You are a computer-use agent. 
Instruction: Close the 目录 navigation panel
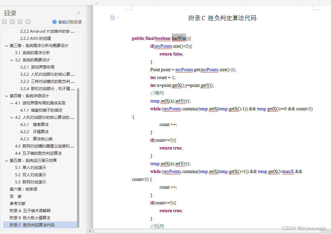click(78, 13)
